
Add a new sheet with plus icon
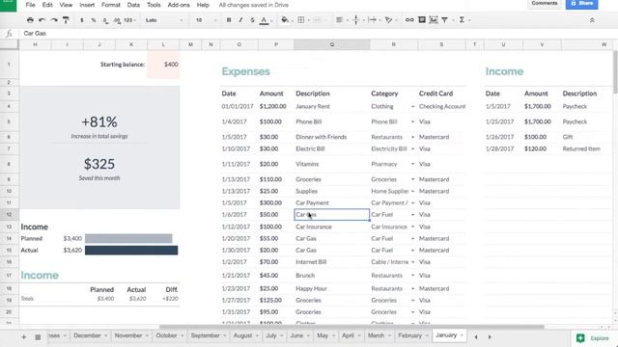click(x=23, y=336)
